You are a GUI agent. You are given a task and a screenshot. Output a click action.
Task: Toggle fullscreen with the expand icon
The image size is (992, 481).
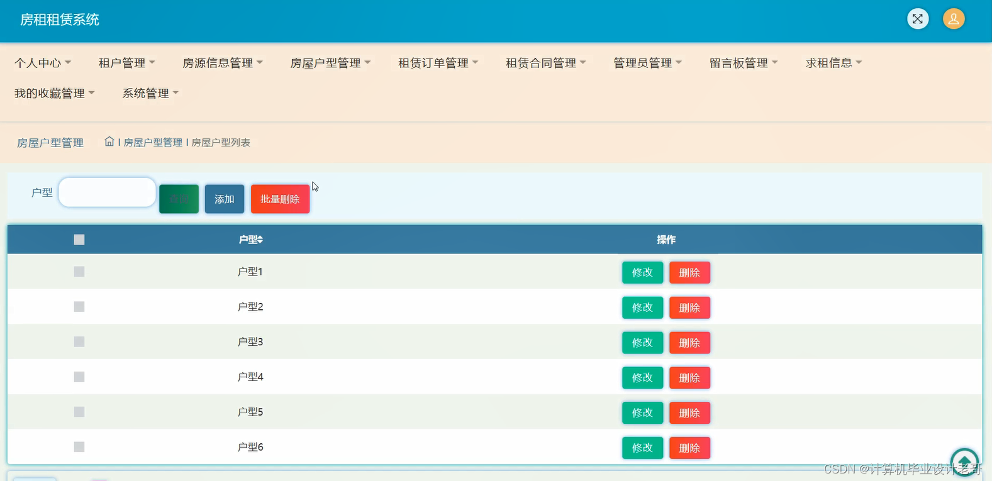pos(918,19)
